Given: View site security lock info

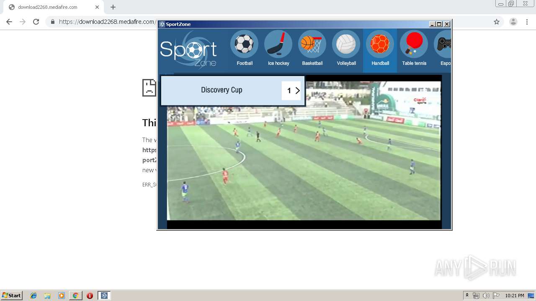Looking at the screenshot, I should pos(53,22).
